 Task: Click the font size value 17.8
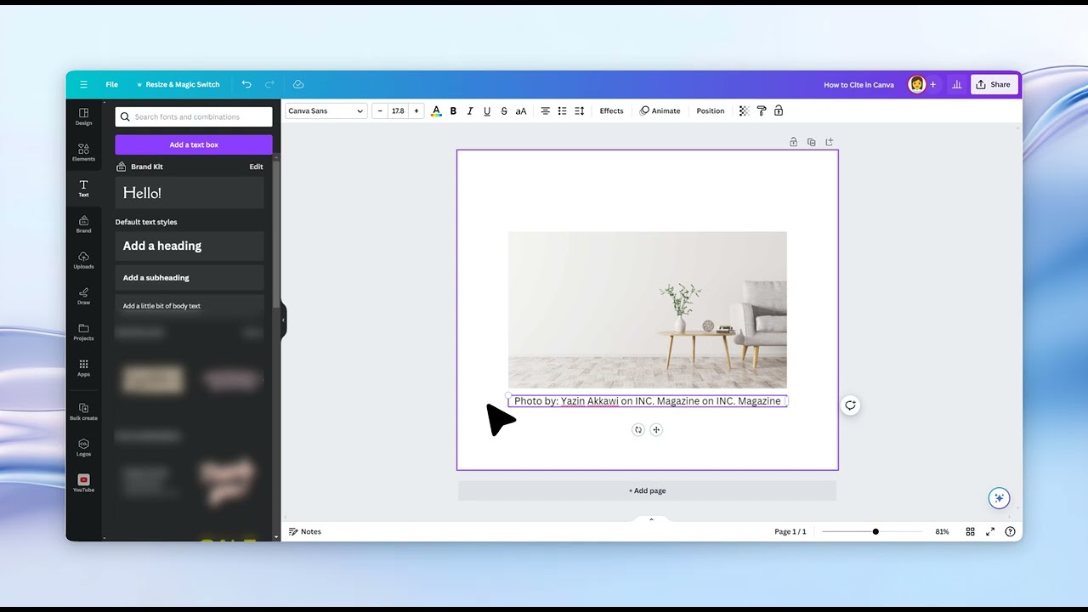point(398,110)
